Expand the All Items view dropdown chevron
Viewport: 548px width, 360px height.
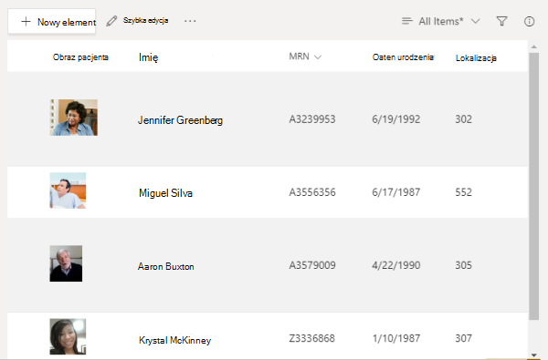(475, 21)
